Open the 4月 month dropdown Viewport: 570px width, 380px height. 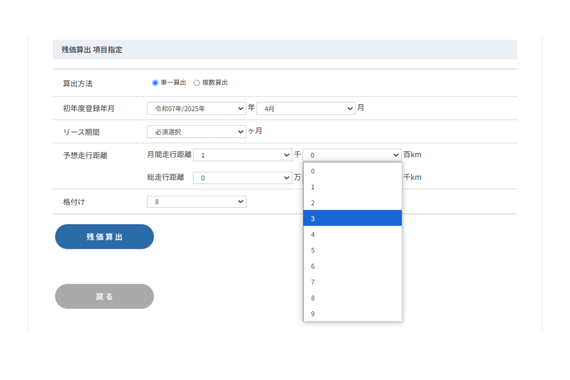[x=306, y=108]
